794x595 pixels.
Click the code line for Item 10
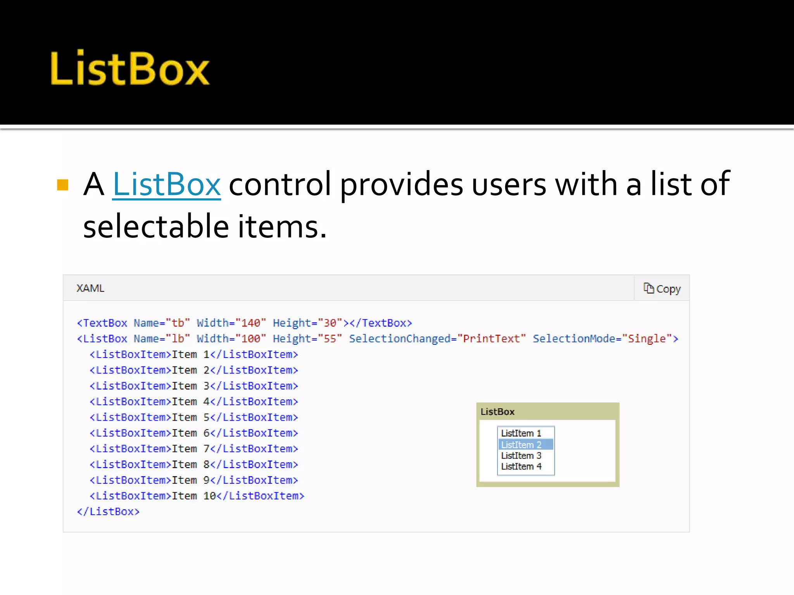tap(197, 496)
